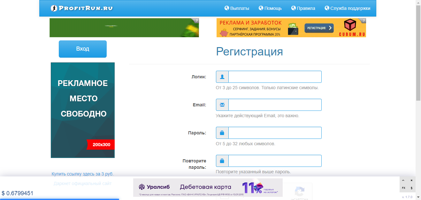Open the Даркнет официальный сайт link

[x=83, y=183]
